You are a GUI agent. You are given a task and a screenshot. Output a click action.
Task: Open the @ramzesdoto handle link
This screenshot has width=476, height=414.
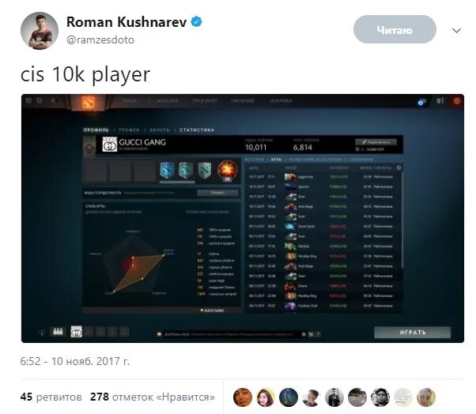[100, 40]
